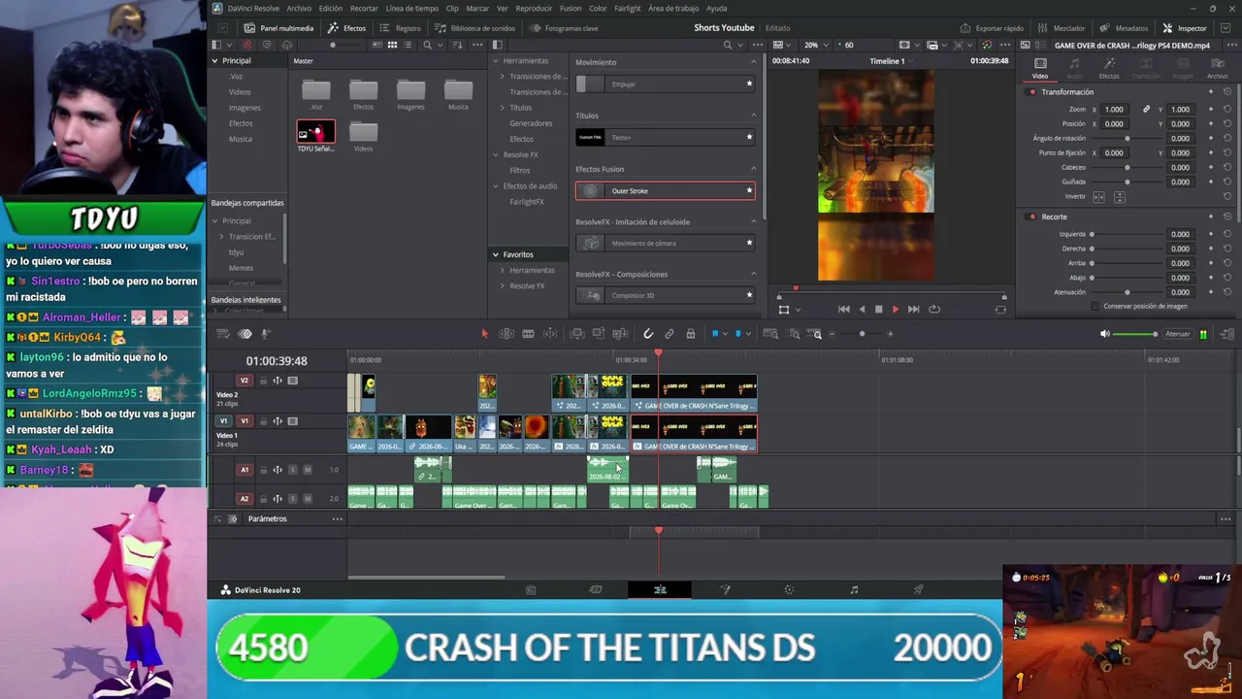Open the Cut page icon in the bottom bar
The height and width of the screenshot is (699, 1242).
(596, 589)
